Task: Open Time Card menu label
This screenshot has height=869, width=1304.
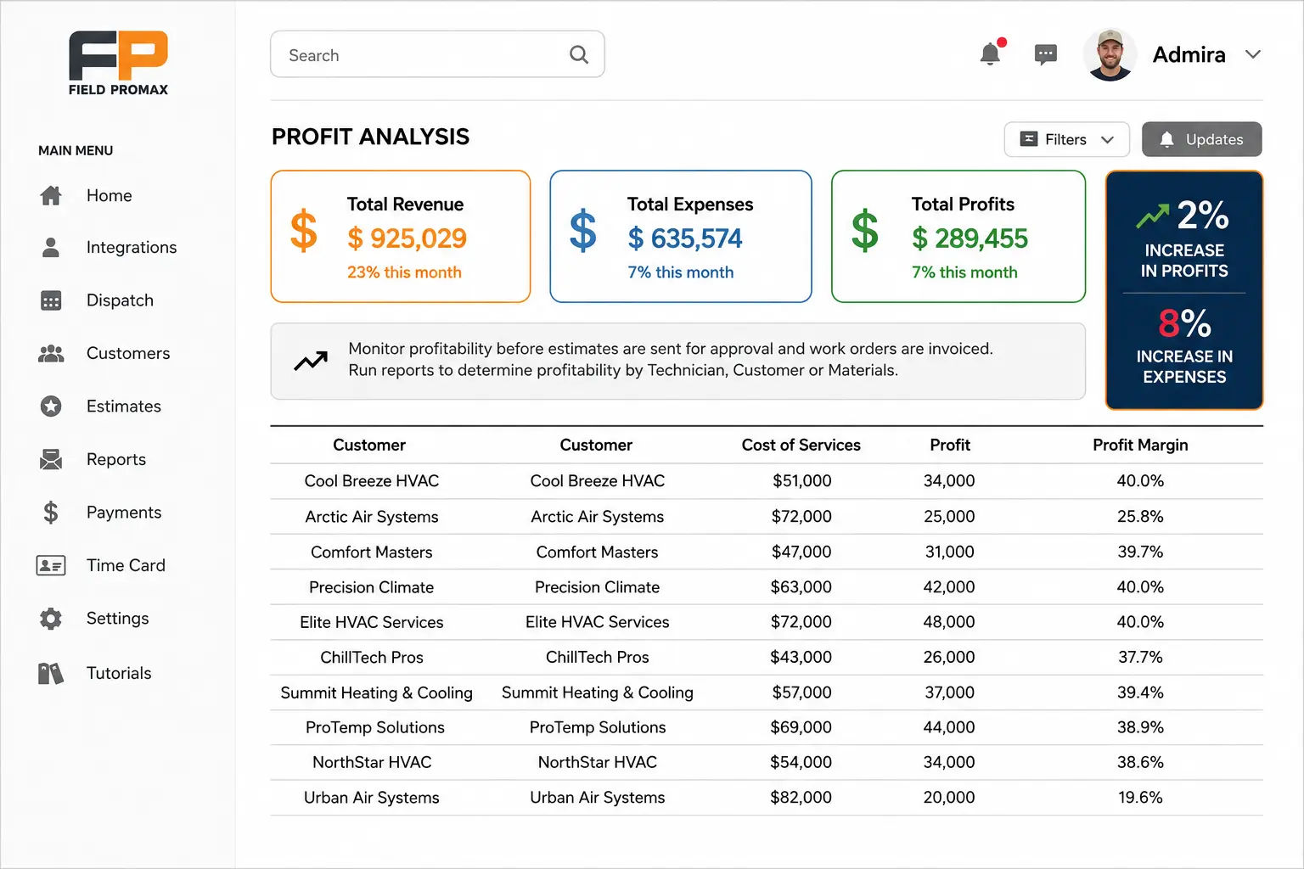Action: pyautogui.click(x=126, y=565)
